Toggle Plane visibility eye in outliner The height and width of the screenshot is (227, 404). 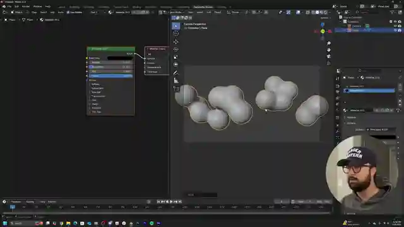point(395,30)
